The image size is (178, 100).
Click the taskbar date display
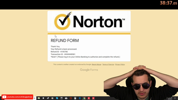coord(170,99)
